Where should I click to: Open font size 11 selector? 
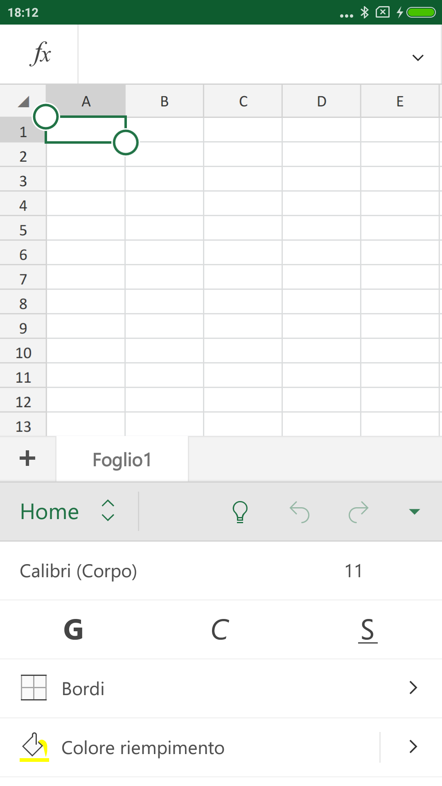point(354,571)
